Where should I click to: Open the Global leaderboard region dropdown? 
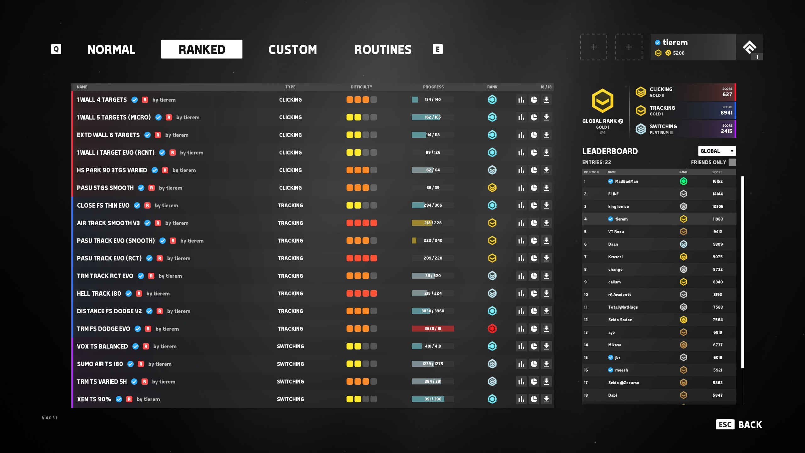tap(717, 151)
